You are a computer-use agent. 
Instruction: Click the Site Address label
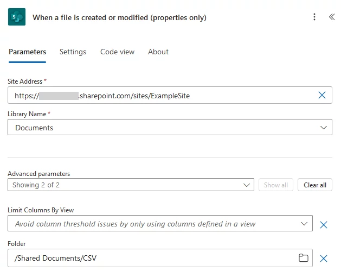[25, 81]
